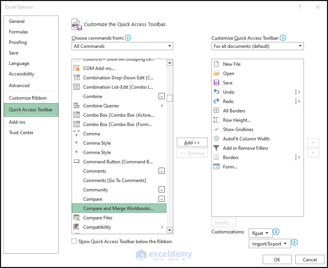Click the Help question mark button
328x268 pixels.
[x=300, y=7]
